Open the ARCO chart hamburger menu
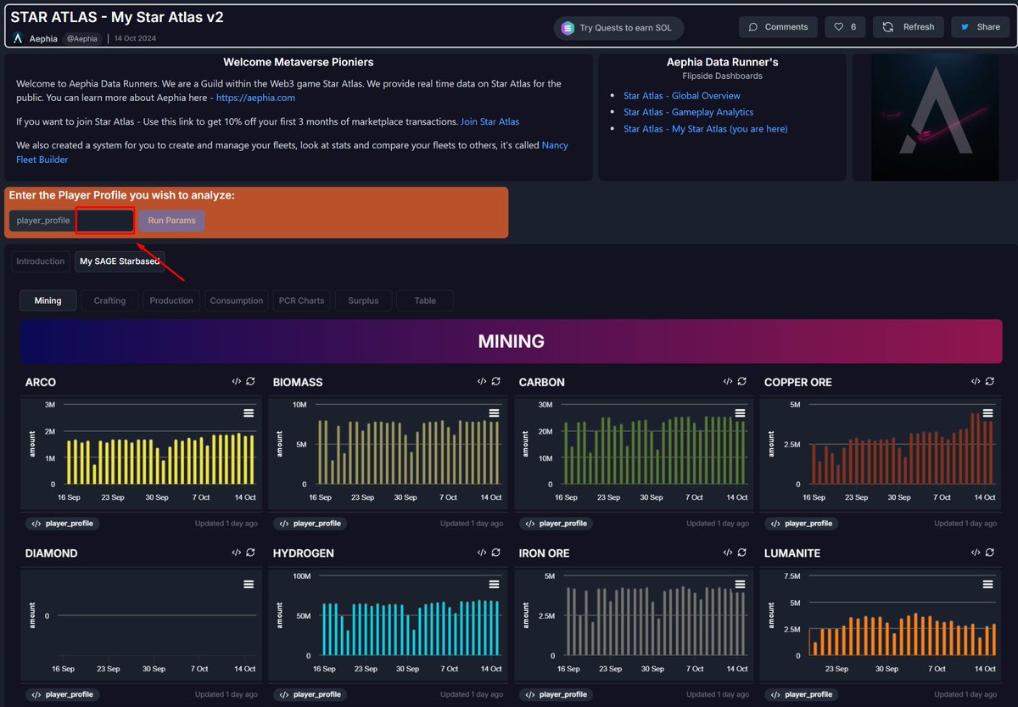 pos(249,412)
